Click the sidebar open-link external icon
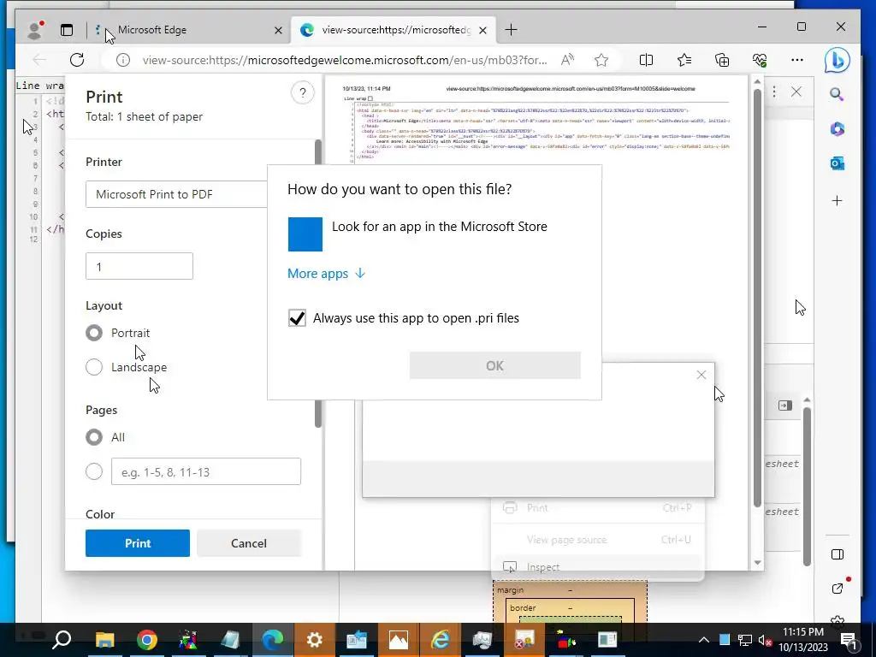 838,587
